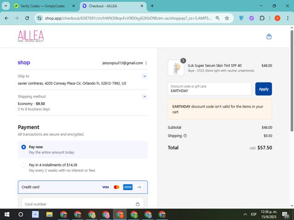Image resolution: width=294 pixels, height=220 pixels.
Task: Open Cortana search circle on taskbar
Action: click(21, 214)
